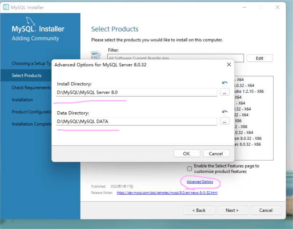Cancel the Advanced Options dialog
The height and width of the screenshot is (229, 293).
[216, 154]
